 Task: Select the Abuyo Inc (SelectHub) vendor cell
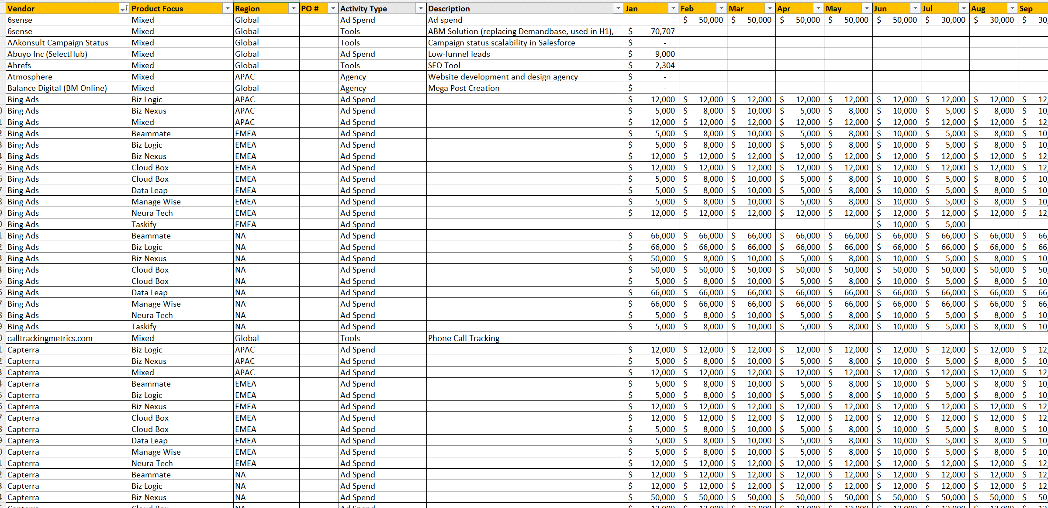[x=68, y=54]
